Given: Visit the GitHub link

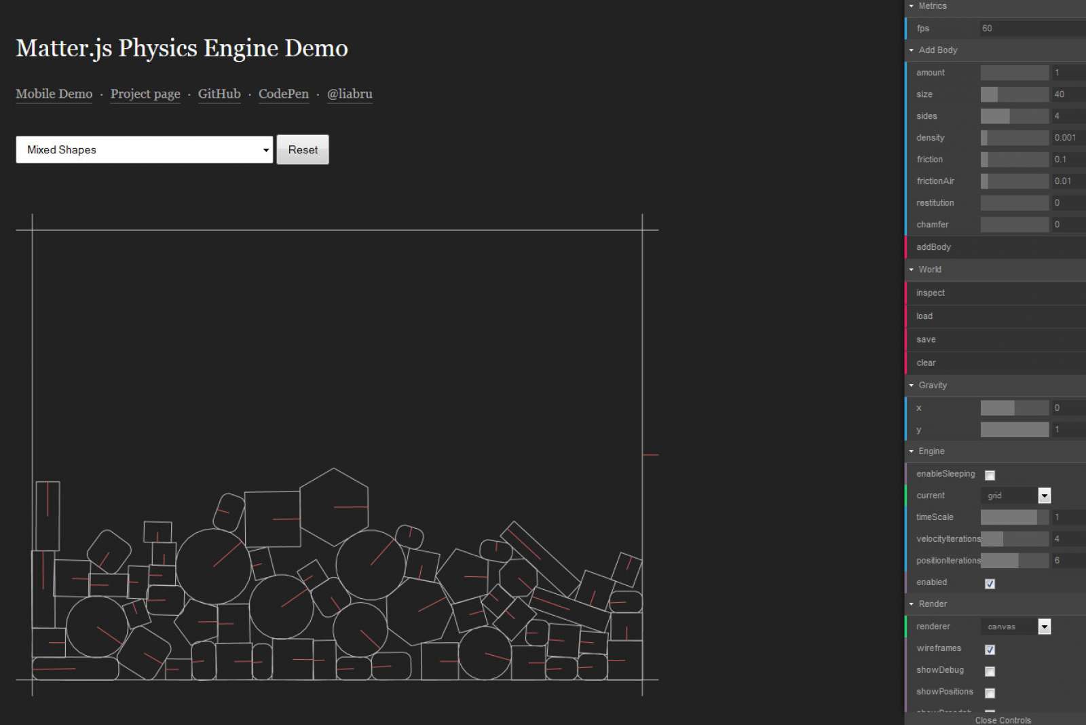Looking at the screenshot, I should point(219,94).
